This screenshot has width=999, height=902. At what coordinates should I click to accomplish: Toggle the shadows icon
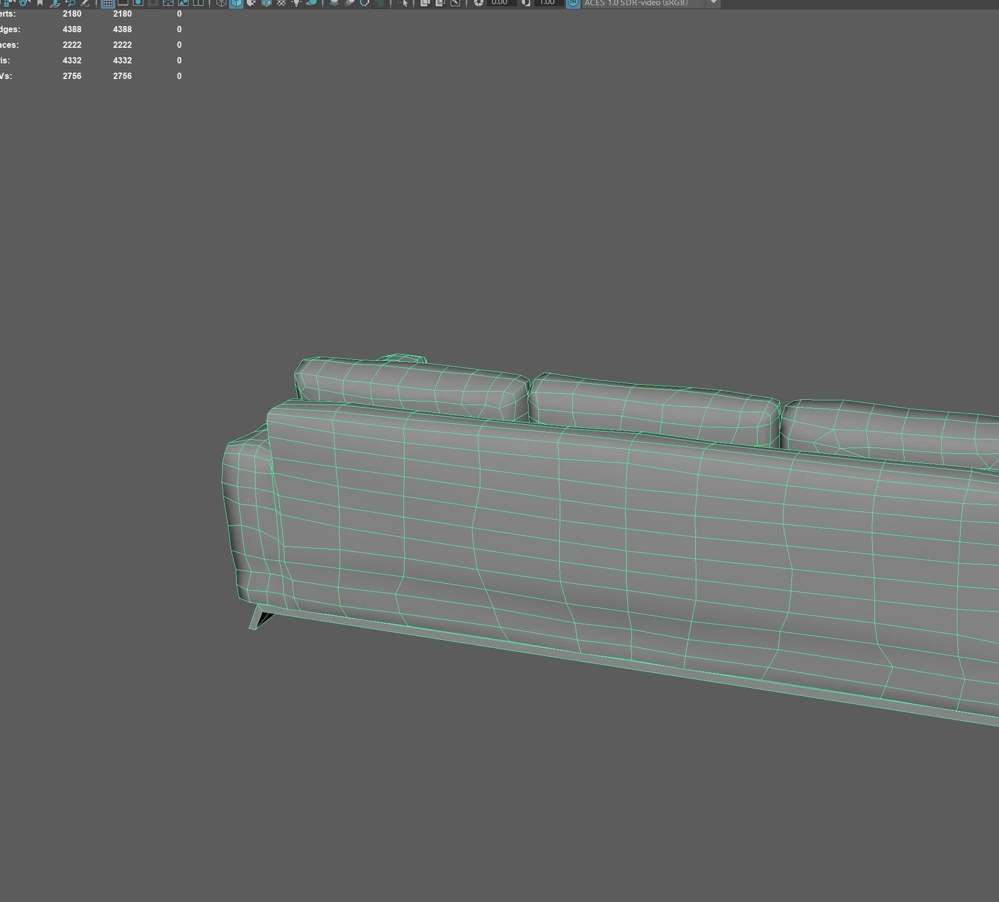312,3
